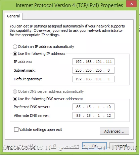Image resolution: width=140 pixels, height=155 pixels.
Task: Click first octet 255 of subnet mask
Action: 79,70
